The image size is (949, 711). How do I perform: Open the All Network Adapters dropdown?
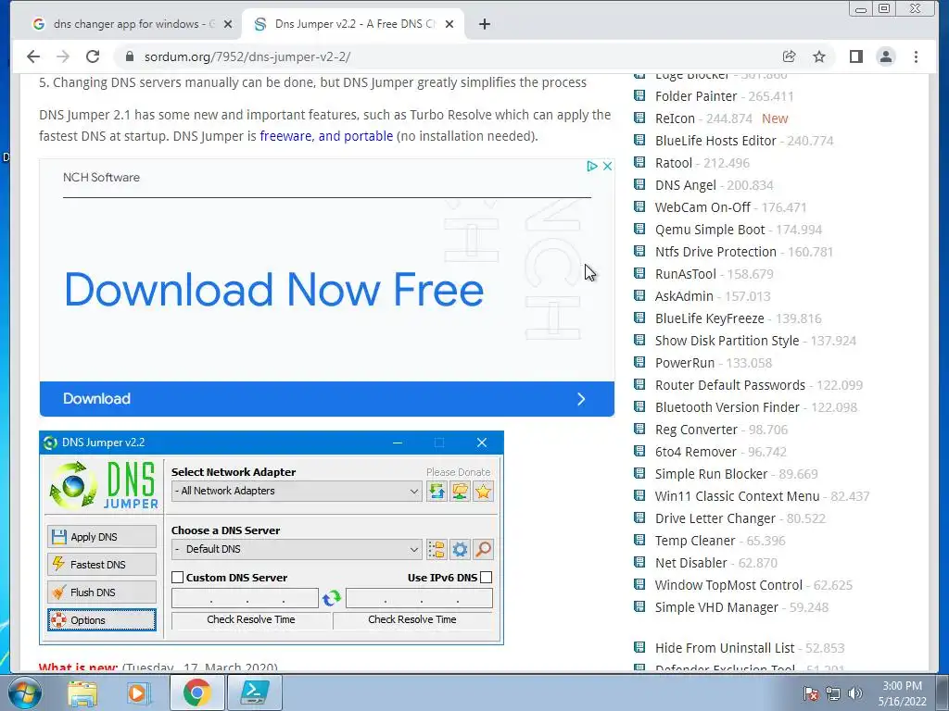click(297, 491)
